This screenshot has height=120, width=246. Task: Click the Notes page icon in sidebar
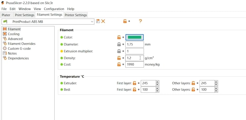[x=5, y=53]
